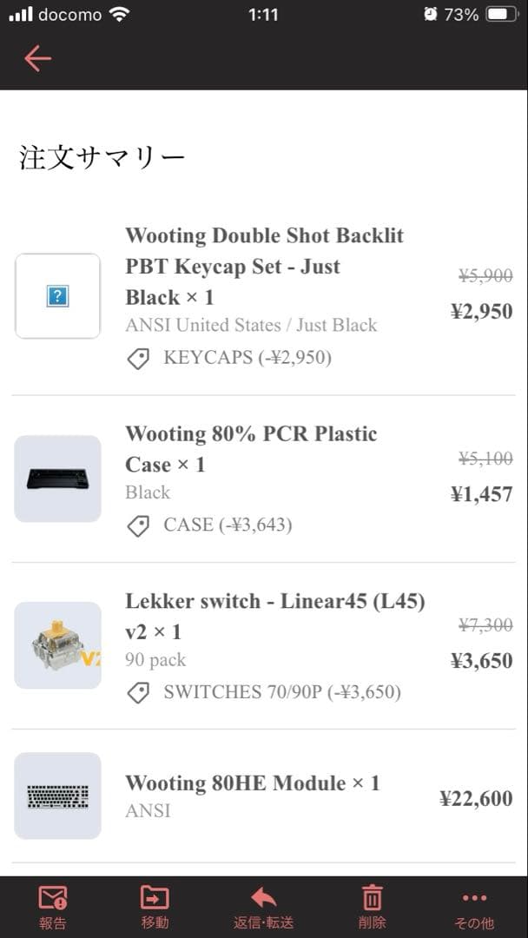Tap the 報告 report mail icon
This screenshot has width=528, height=938.
pos(53,897)
